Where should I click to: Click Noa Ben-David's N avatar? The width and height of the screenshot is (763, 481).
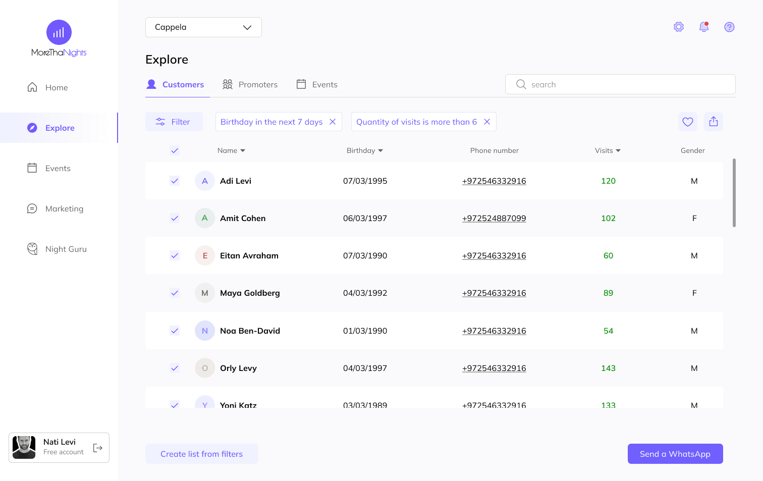205,331
